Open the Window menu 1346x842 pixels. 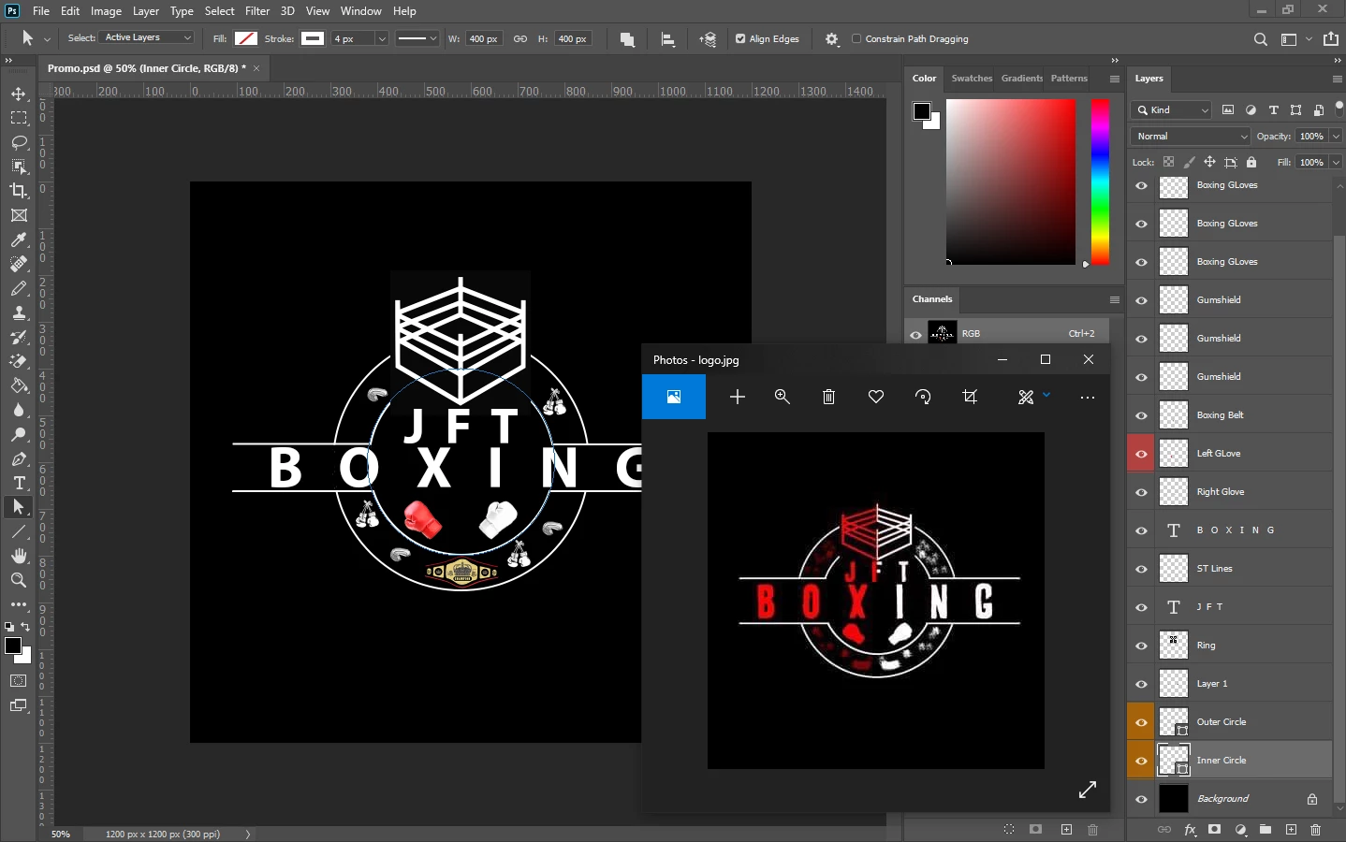pyautogui.click(x=360, y=11)
